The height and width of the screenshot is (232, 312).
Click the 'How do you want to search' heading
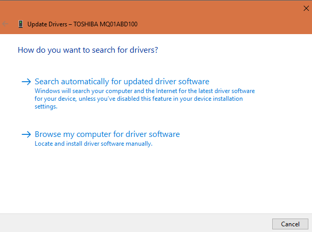click(88, 50)
